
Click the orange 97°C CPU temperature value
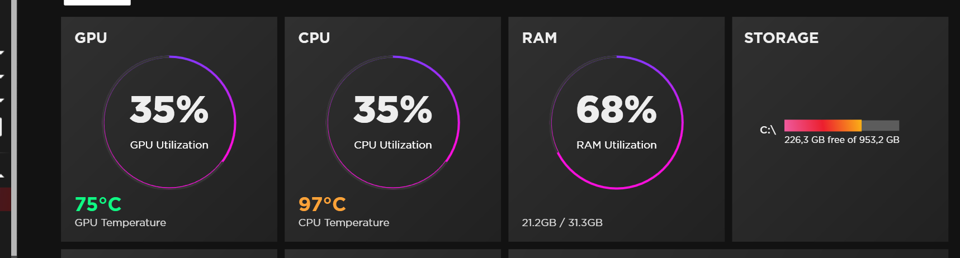[x=322, y=204]
